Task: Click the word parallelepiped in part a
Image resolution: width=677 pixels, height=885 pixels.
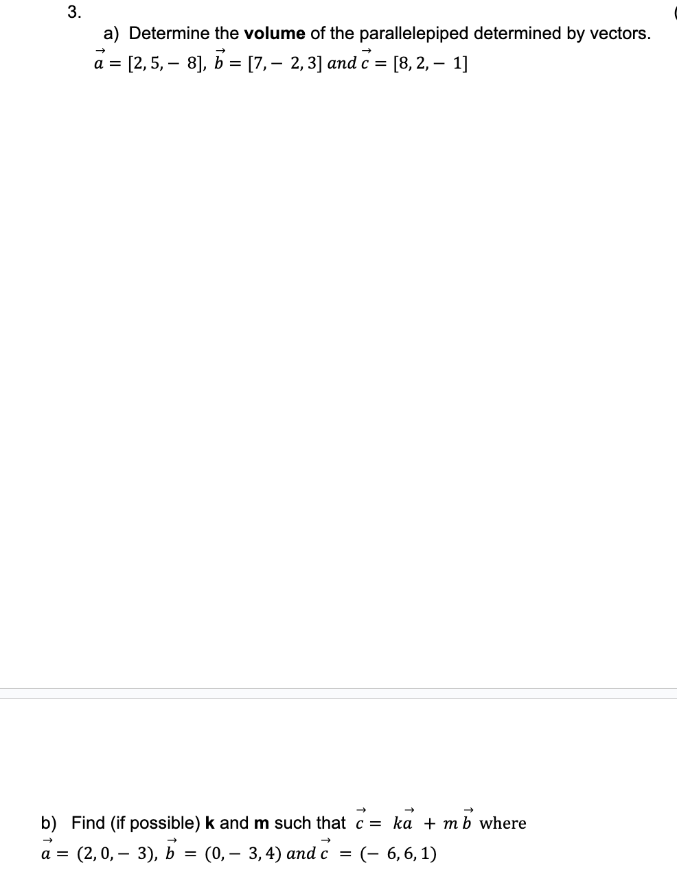Action: 414,34
